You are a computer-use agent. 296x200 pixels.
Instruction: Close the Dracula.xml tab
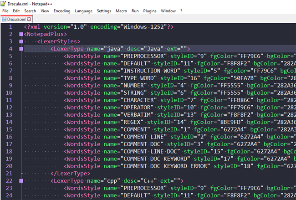pos(30,20)
